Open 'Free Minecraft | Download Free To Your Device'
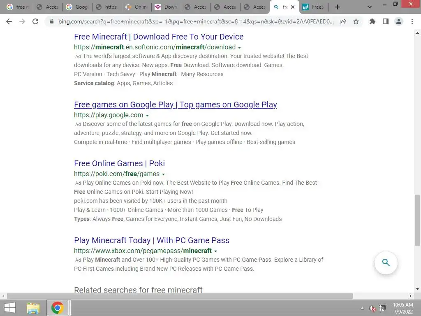 coord(159,37)
